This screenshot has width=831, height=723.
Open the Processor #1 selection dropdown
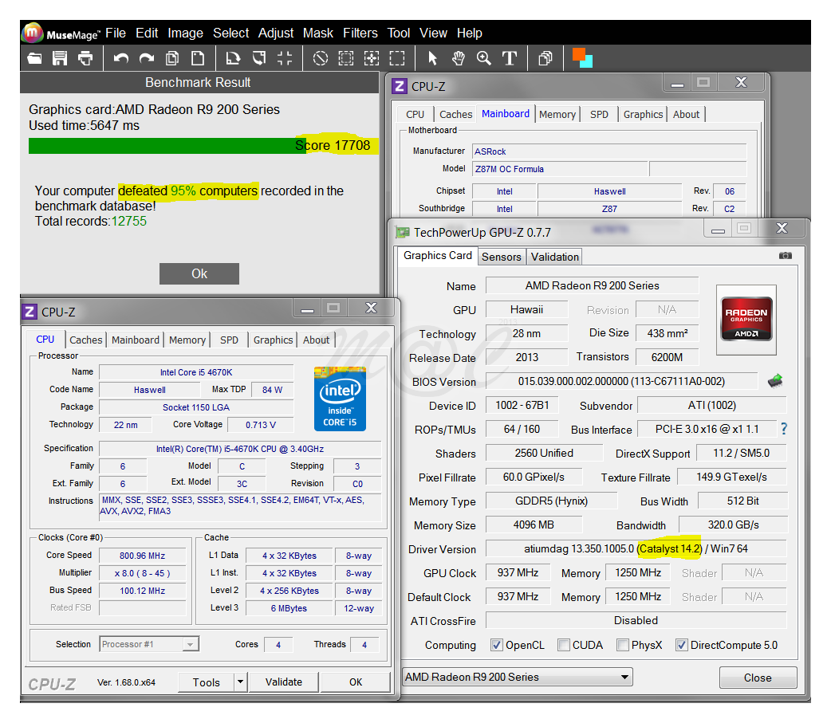[149, 644]
